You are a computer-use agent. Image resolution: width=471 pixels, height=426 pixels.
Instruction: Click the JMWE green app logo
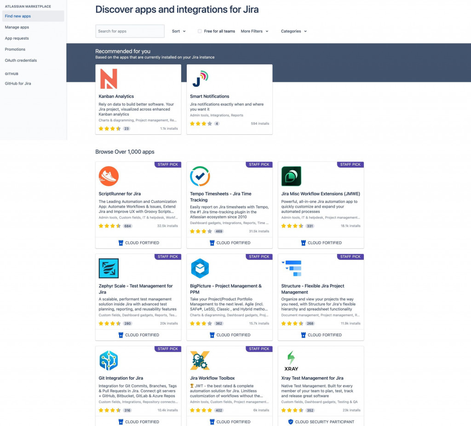[x=291, y=176]
